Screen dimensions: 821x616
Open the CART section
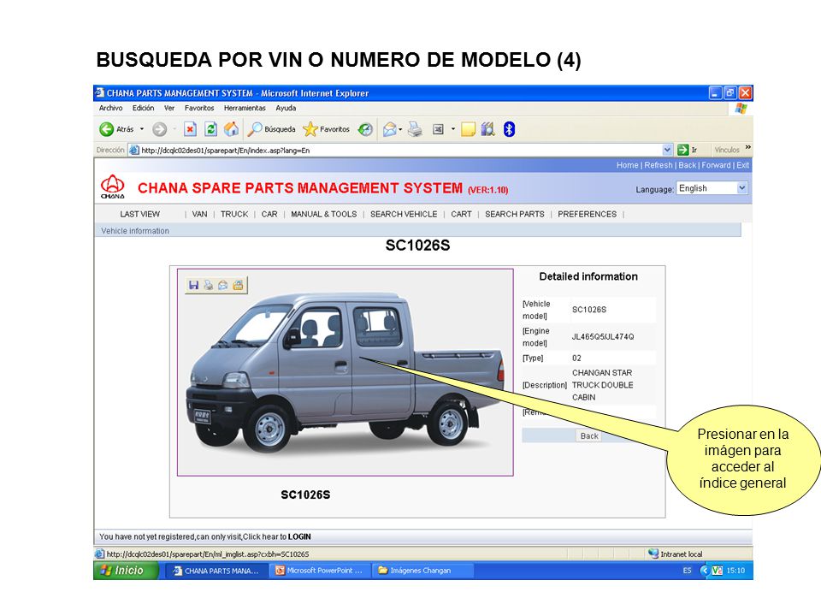[461, 214]
